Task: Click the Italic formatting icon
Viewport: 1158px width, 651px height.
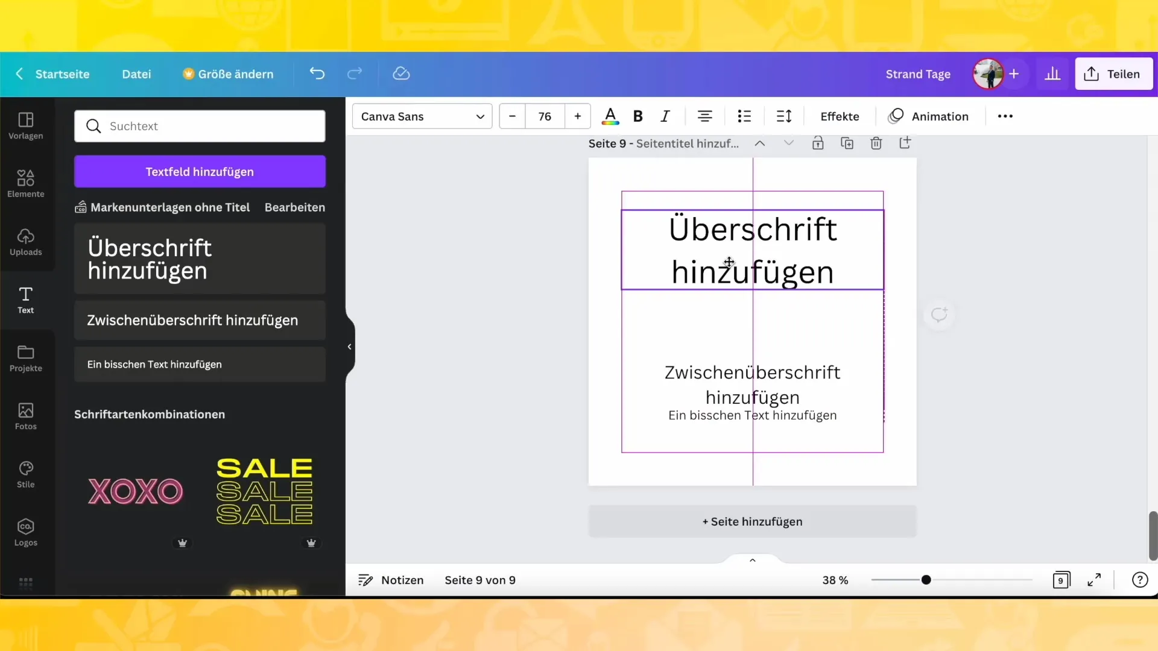Action: (x=665, y=116)
